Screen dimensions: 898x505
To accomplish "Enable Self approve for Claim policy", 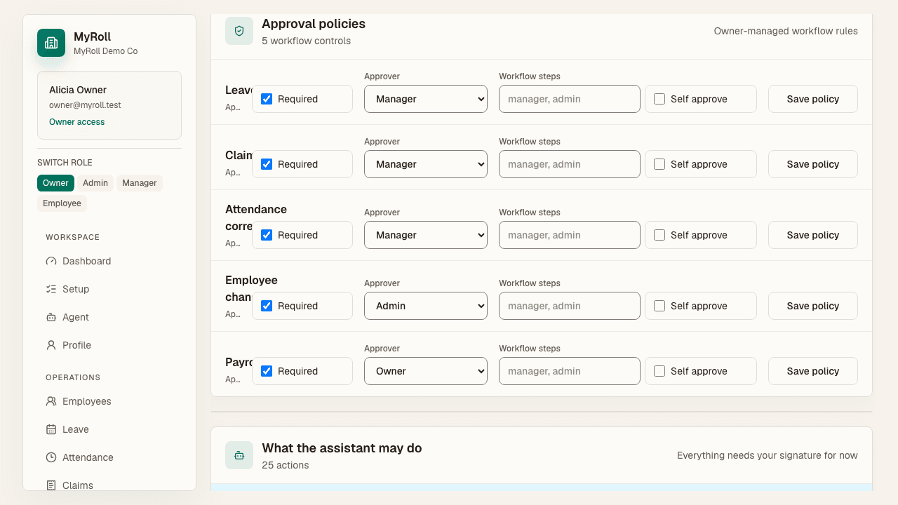I will pos(659,164).
